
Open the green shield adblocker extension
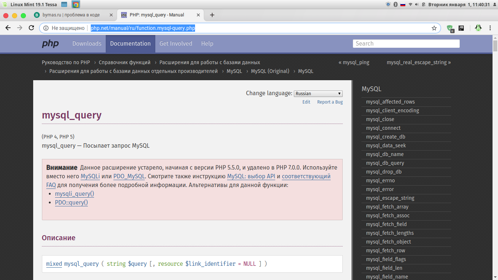click(450, 28)
